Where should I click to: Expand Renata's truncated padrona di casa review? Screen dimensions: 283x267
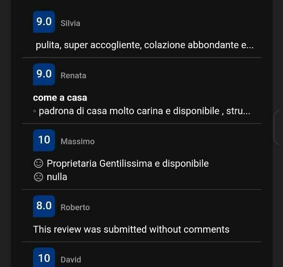[x=144, y=111]
